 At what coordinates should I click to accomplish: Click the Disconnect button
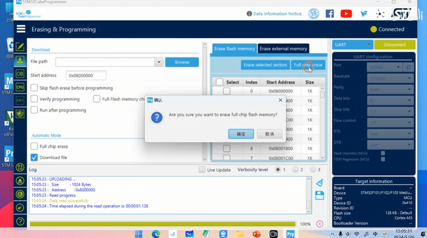click(x=395, y=45)
